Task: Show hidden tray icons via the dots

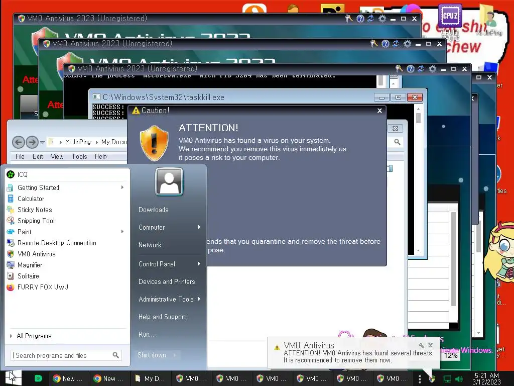Action: pyautogui.click(x=420, y=379)
